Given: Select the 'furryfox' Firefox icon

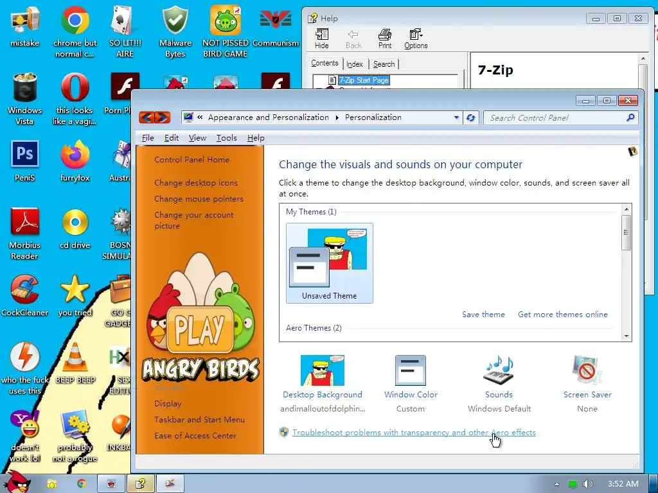Looking at the screenshot, I should tap(75, 160).
